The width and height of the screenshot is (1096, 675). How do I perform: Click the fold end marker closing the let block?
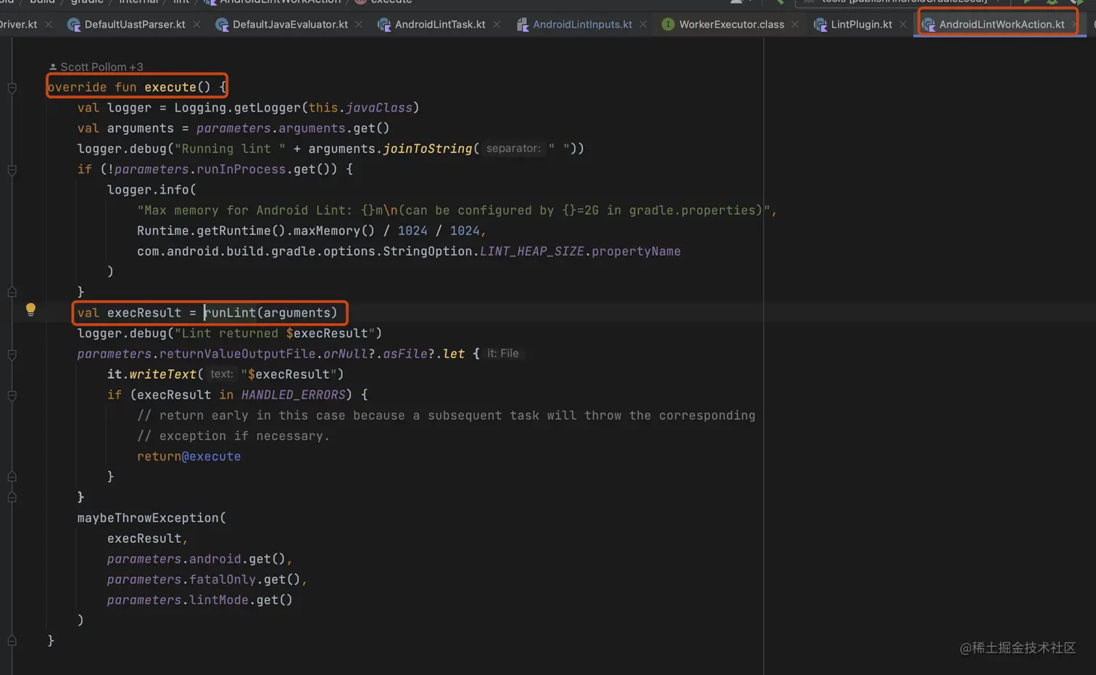pyautogui.click(x=12, y=497)
